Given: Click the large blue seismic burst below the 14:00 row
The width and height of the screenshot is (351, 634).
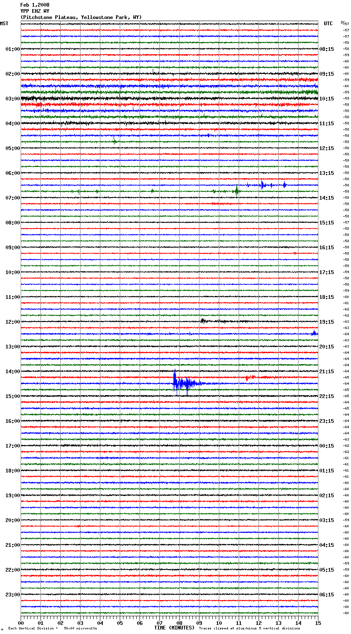Looking at the screenshot, I should (x=187, y=383).
